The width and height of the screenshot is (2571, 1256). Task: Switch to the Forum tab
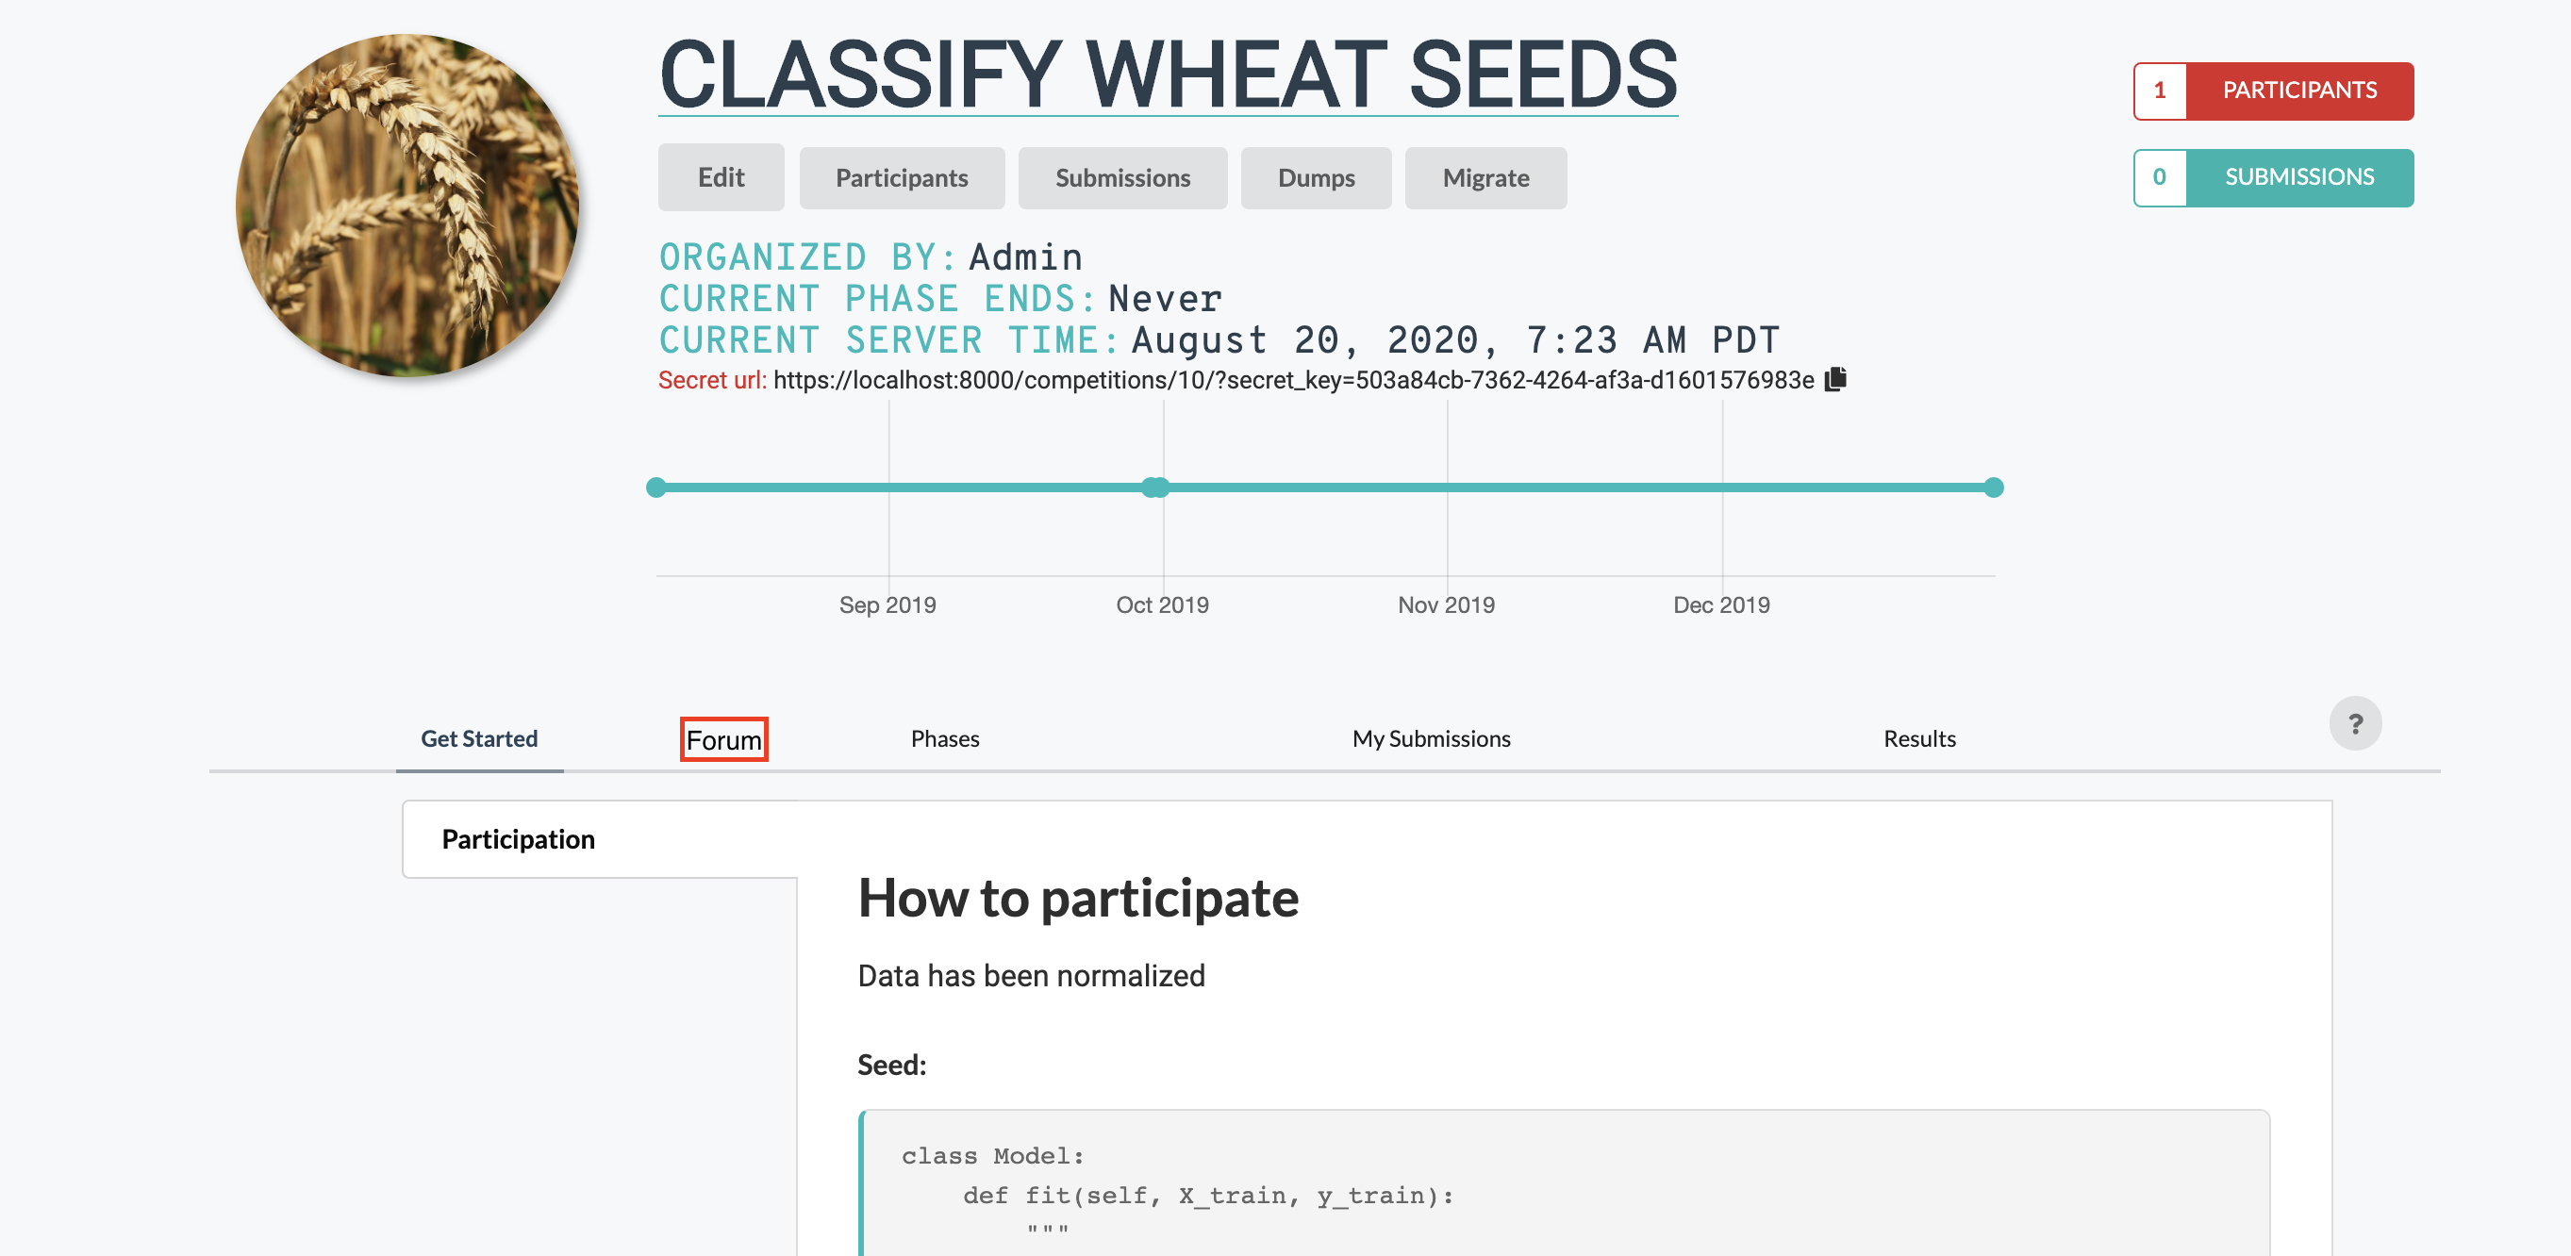tap(723, 739)
